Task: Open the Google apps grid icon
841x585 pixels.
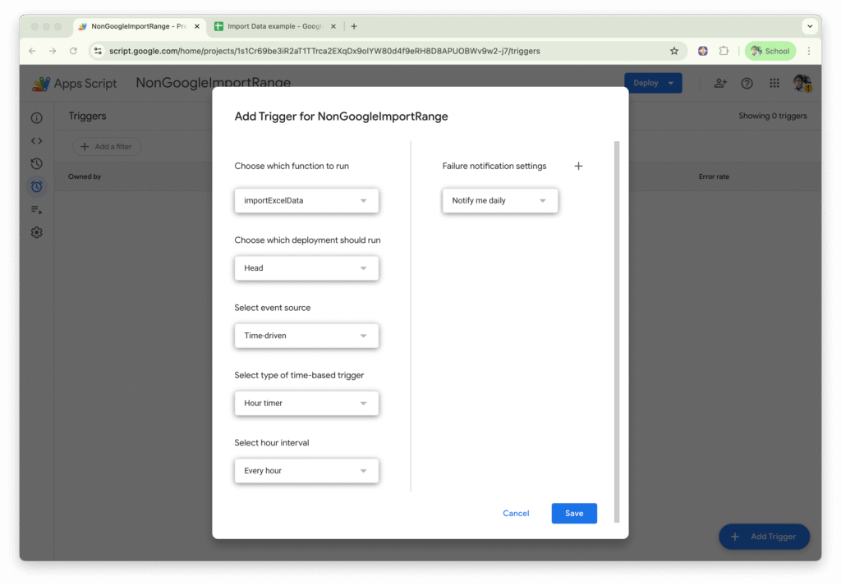Action: (x=774, y=84)
